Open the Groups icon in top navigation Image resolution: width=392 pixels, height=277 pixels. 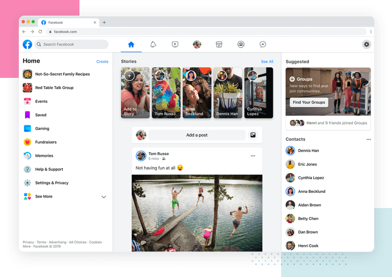[241, 44]
